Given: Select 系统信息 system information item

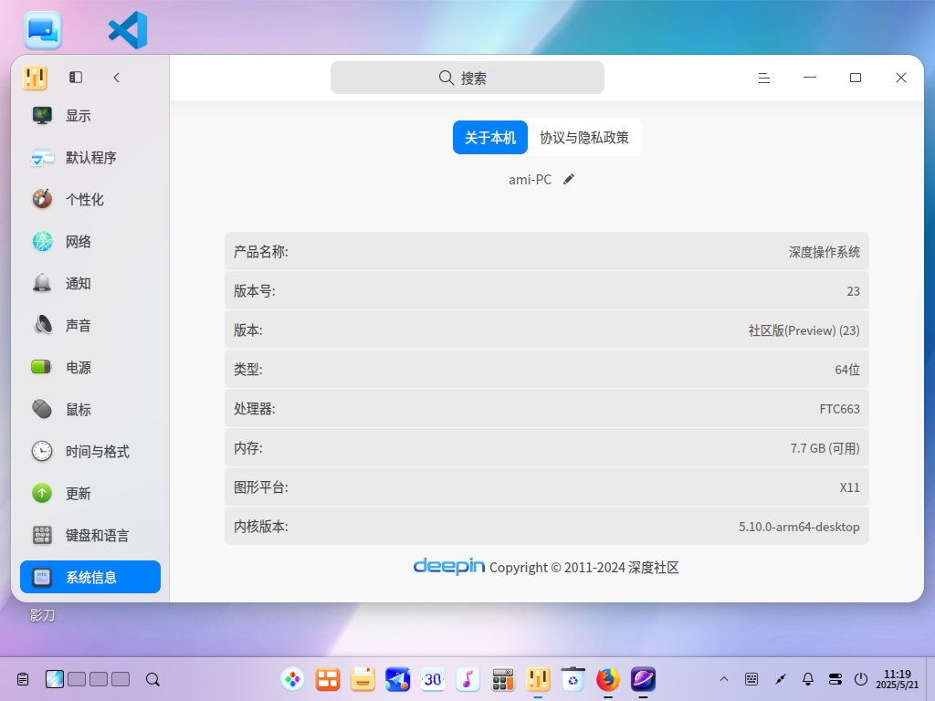Looking at the screenshot, I should click(90, 577).
